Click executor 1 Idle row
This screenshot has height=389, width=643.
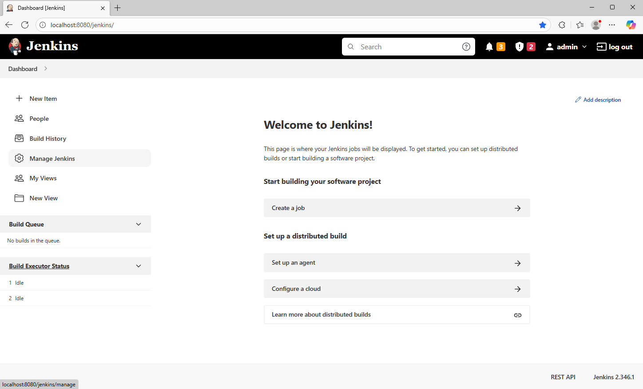75,283
